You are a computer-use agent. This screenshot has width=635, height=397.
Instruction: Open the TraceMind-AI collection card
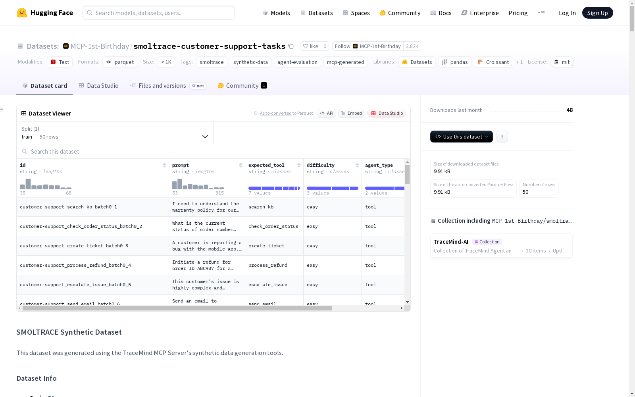[x=501, y=246]
